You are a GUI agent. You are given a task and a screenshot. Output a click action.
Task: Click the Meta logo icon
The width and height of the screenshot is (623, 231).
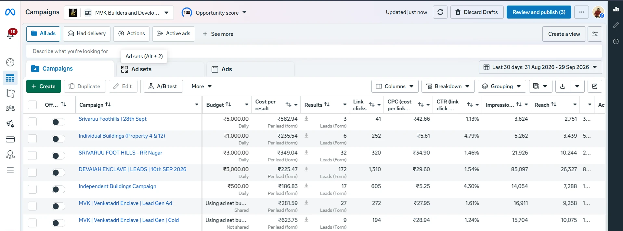[10, 12]
